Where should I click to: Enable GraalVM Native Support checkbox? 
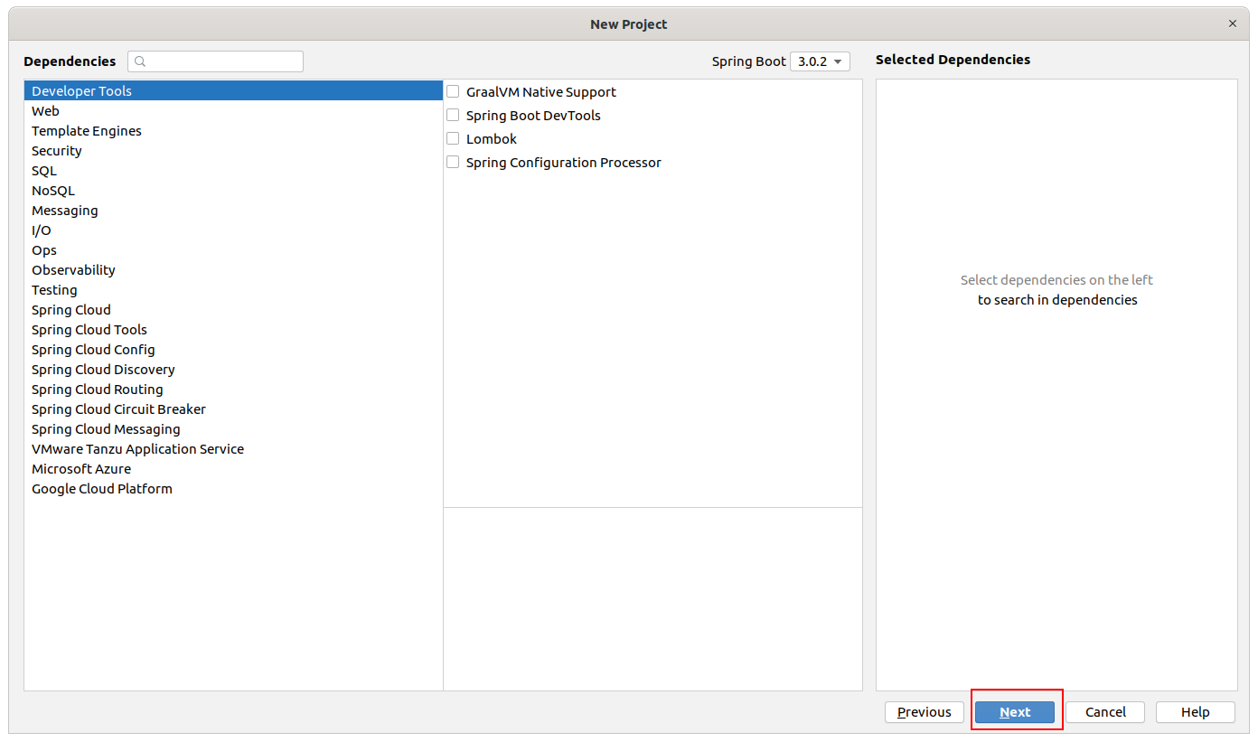(453, 92)
